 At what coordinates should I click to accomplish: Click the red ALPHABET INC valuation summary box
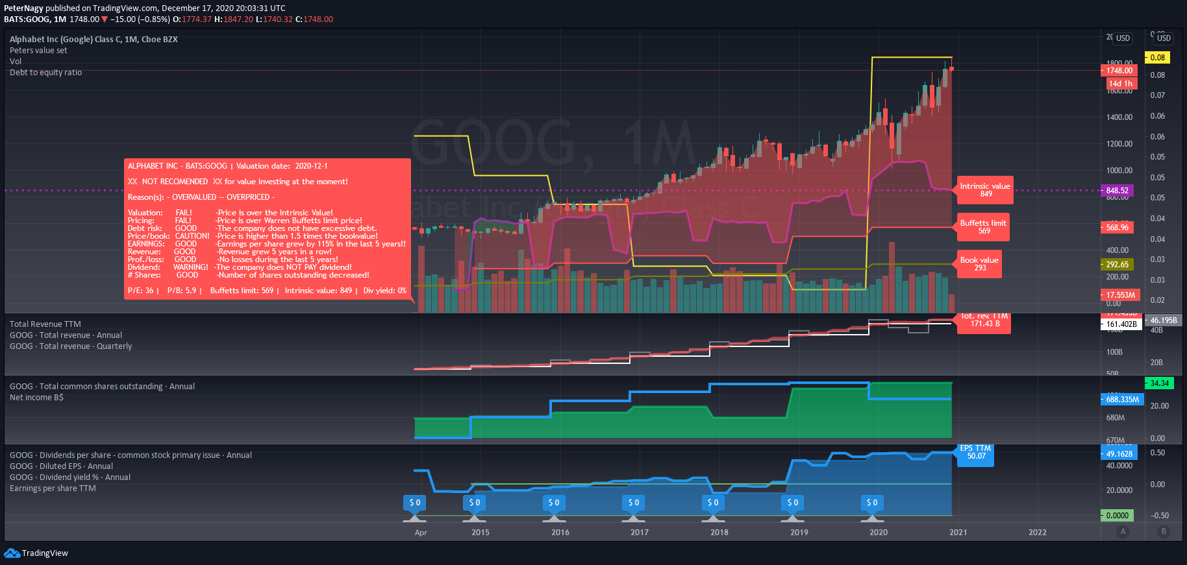(x=268, y=229)
